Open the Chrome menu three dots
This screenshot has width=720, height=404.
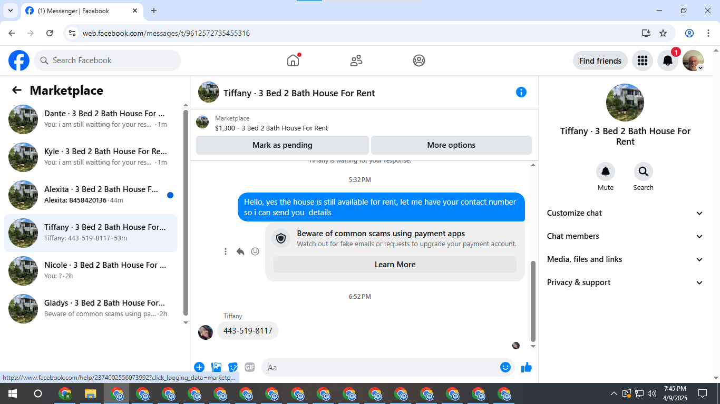coord(708,33)
